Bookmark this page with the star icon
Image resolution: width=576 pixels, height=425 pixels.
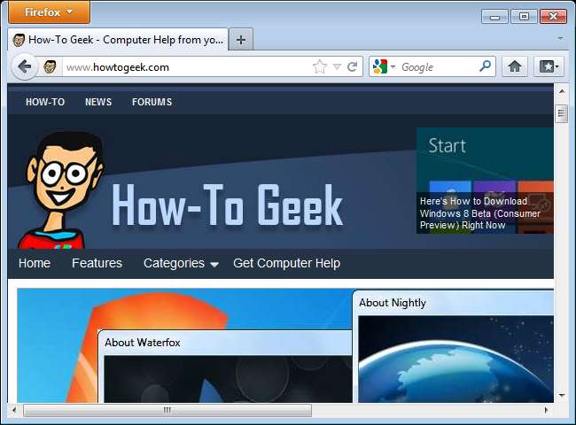click(x=320, y=66)
